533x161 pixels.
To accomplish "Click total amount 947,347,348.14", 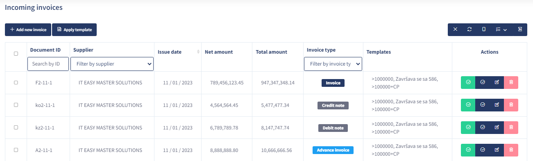I will click(278, 83).
